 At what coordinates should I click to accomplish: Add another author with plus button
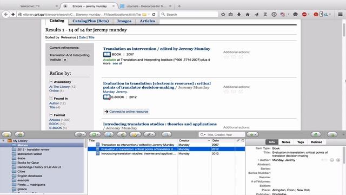coord(338,160)
